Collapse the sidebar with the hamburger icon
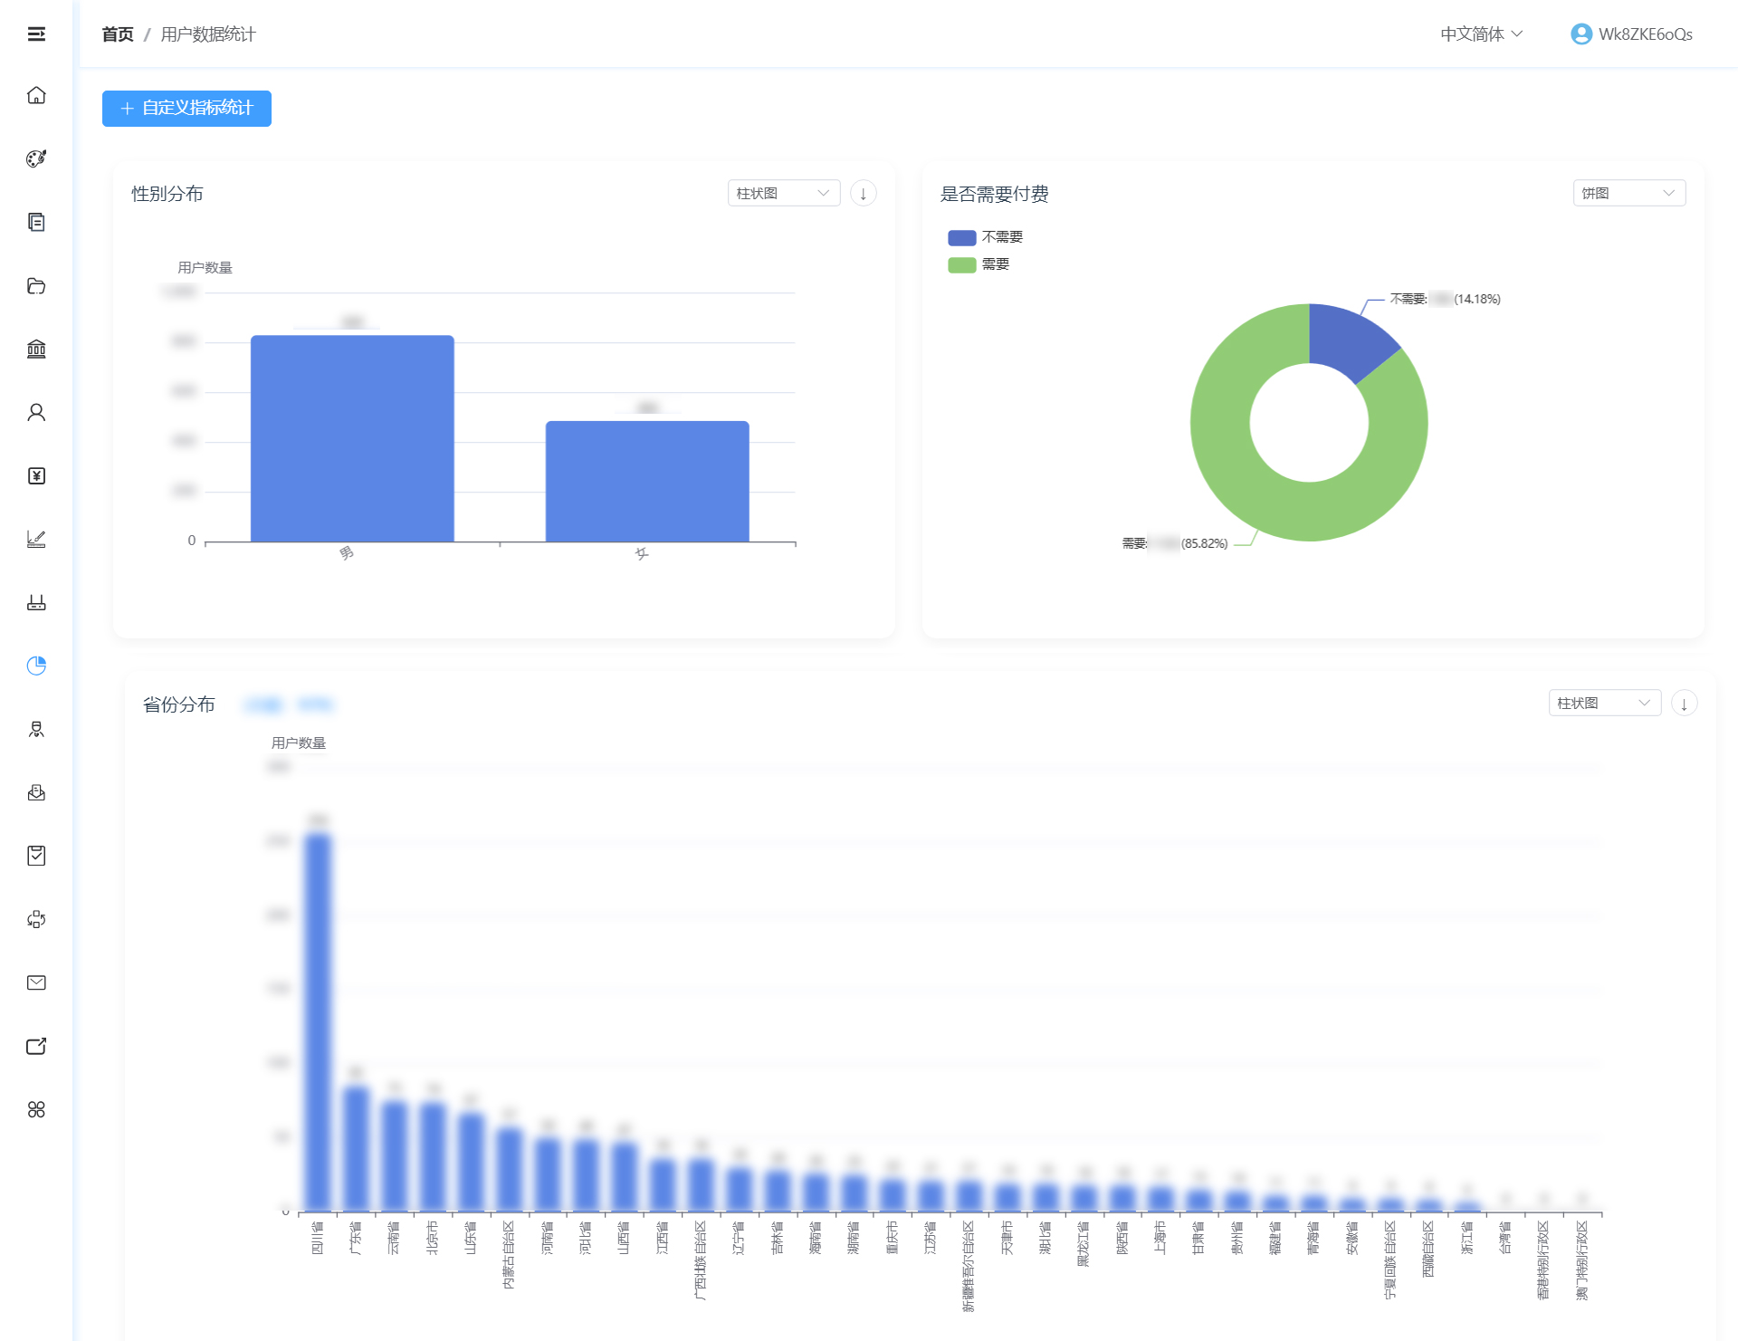This screenshot has width=1738, height=1341. pos(36,34)
